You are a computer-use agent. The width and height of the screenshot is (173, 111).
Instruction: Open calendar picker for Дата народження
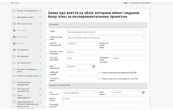(x=94, y=66)
